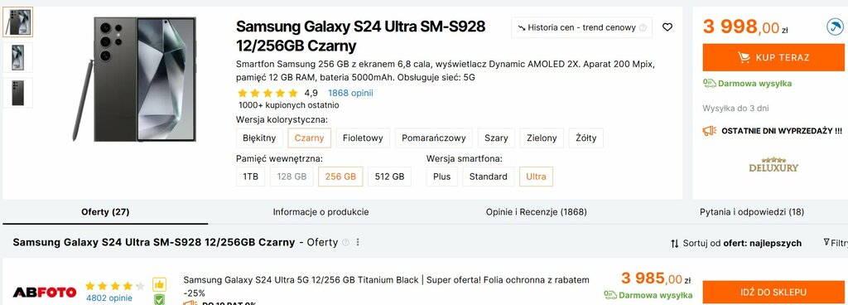Switch to Informacje o produkcie tab

(x=320, y=212)
